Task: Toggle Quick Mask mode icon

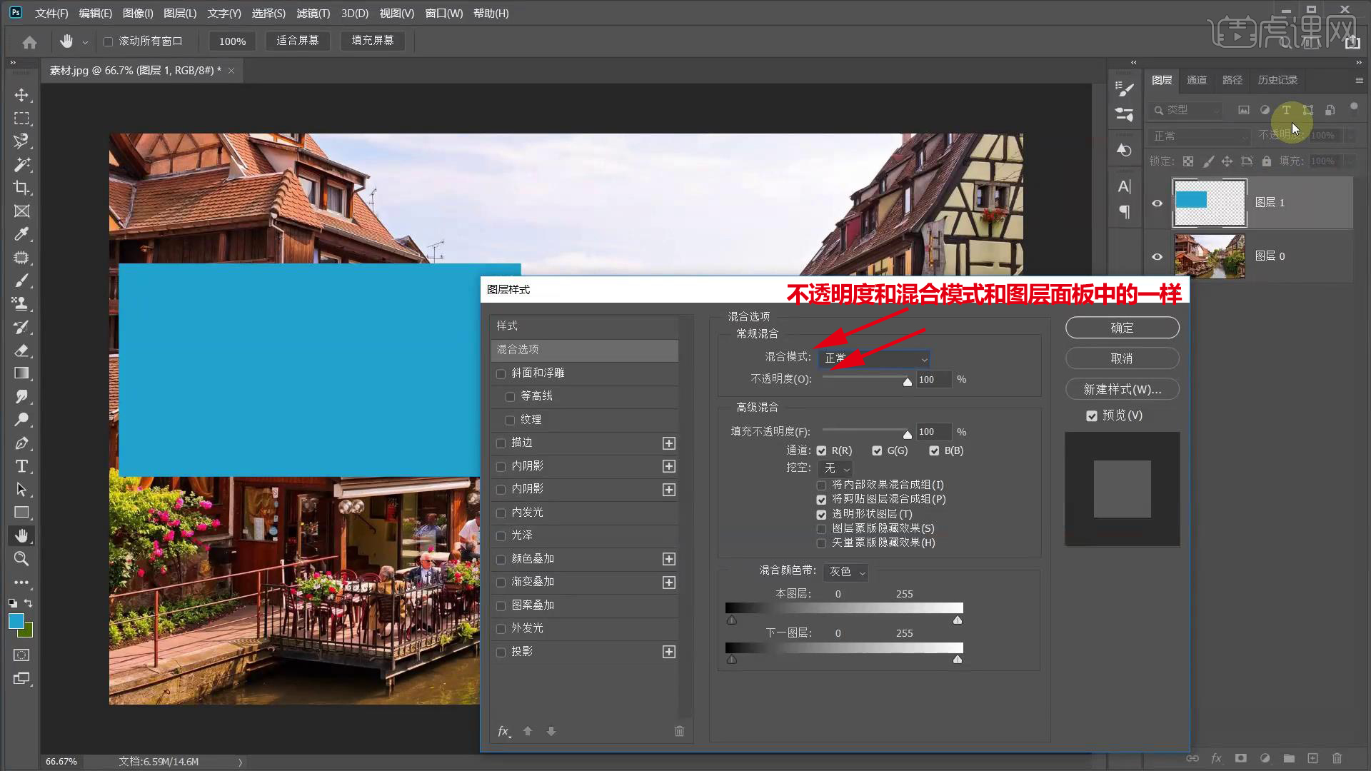Action: (x=21, y=655)
